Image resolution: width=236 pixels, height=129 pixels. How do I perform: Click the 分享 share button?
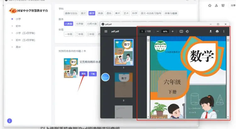[x=233, y=6]
